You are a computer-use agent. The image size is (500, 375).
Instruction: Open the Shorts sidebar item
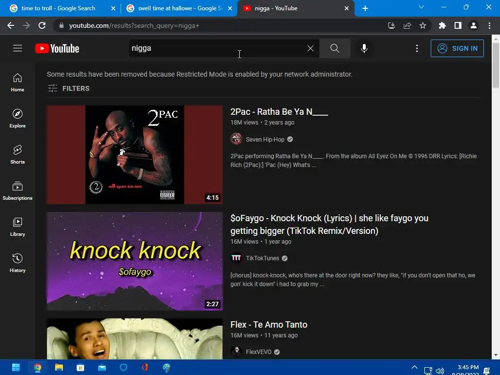[x=18, y=154]
